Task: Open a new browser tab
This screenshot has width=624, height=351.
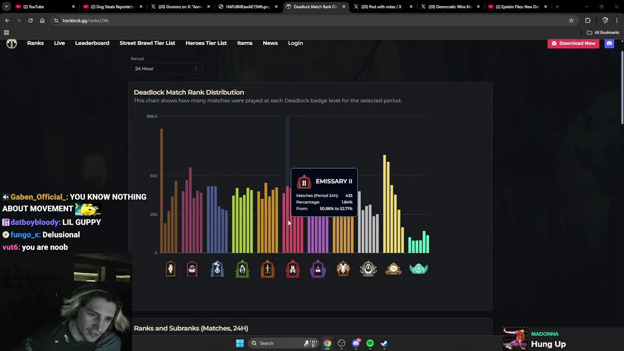Action: [x=557, y=7]
